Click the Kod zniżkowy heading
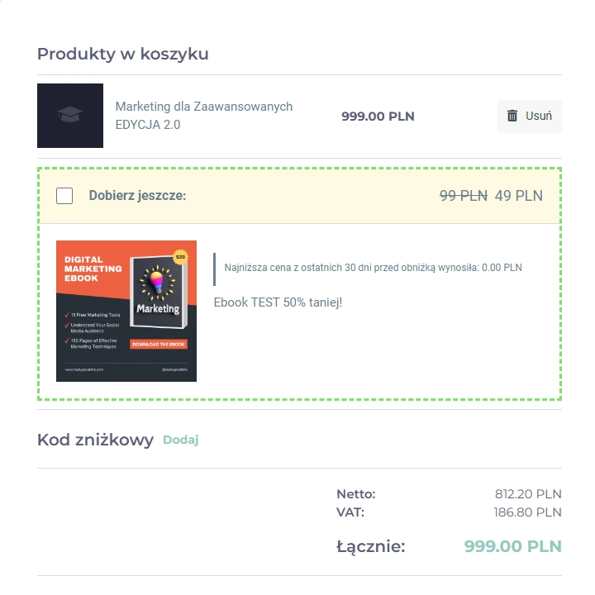 pyautogui.click(x=95, y=440)
